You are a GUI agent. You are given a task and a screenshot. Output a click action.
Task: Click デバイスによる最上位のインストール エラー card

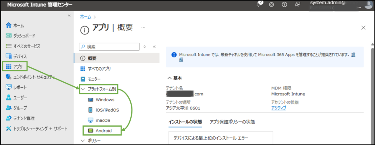(221, 138)
